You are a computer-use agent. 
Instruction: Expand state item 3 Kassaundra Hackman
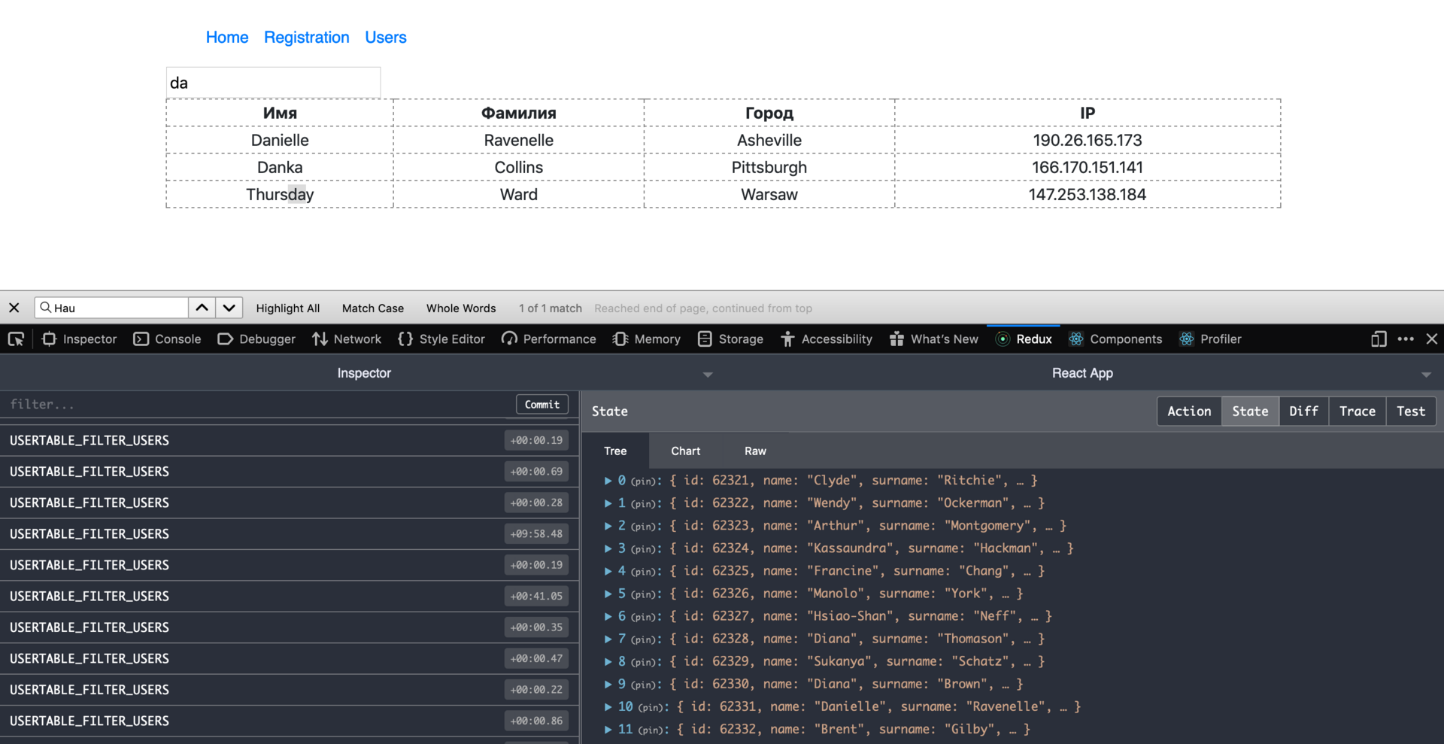(x=608, y=548)
